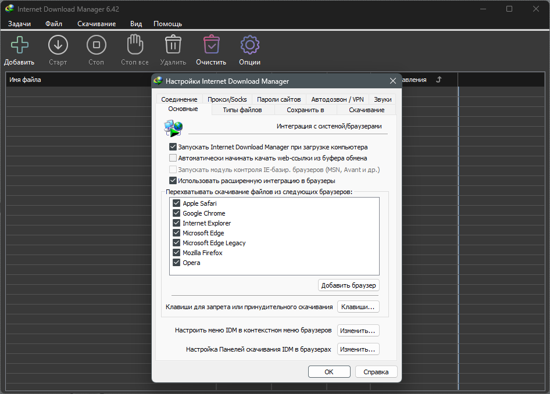550x394 pixels.
Task: Click Изменить for IDM context menu
Action: point(358,331)
